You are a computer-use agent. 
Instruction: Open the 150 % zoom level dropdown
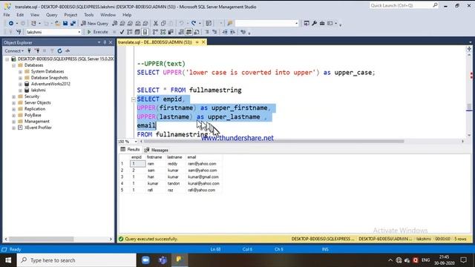click(135, 142)
